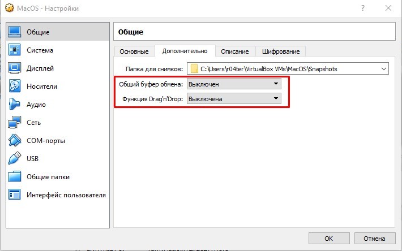Click the Общие monitor icon in sidebar
Image resolution: width=402 pixels, height=251 pixels.
(x=15, y=32)
